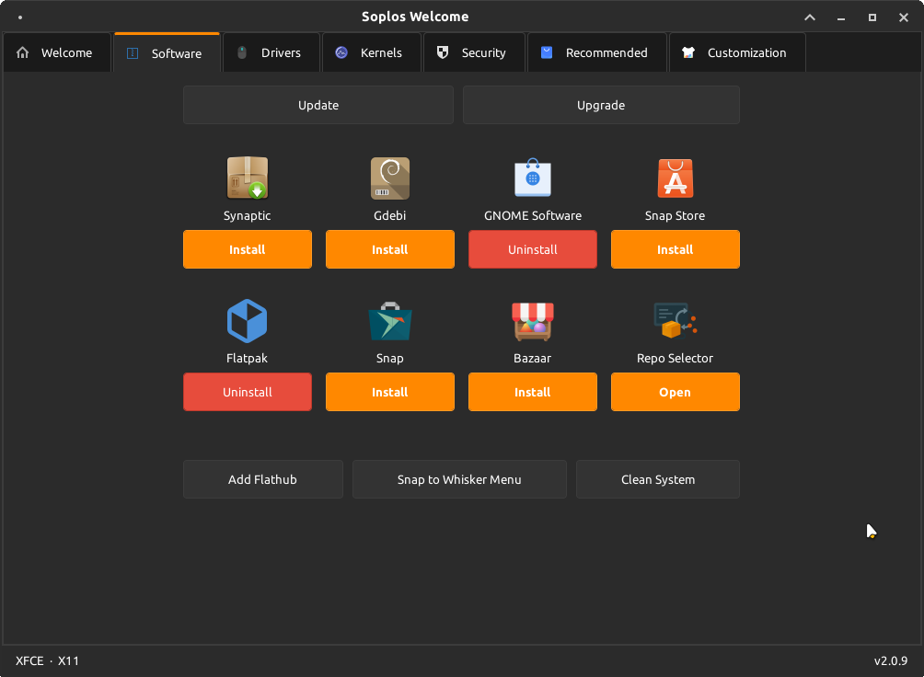Click the Synaptic package icon
This screenshot has height=677, width=924.
(247, 178)
